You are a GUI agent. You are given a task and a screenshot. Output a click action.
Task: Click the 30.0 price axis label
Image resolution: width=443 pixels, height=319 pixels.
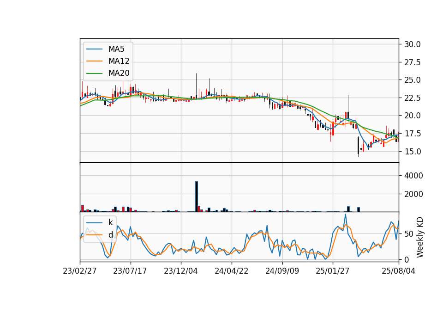tap(413, 44)
